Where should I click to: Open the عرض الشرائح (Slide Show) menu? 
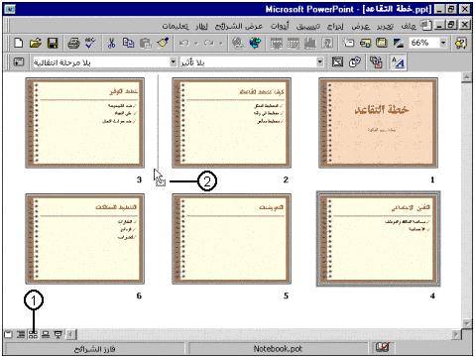pos(239,26)
